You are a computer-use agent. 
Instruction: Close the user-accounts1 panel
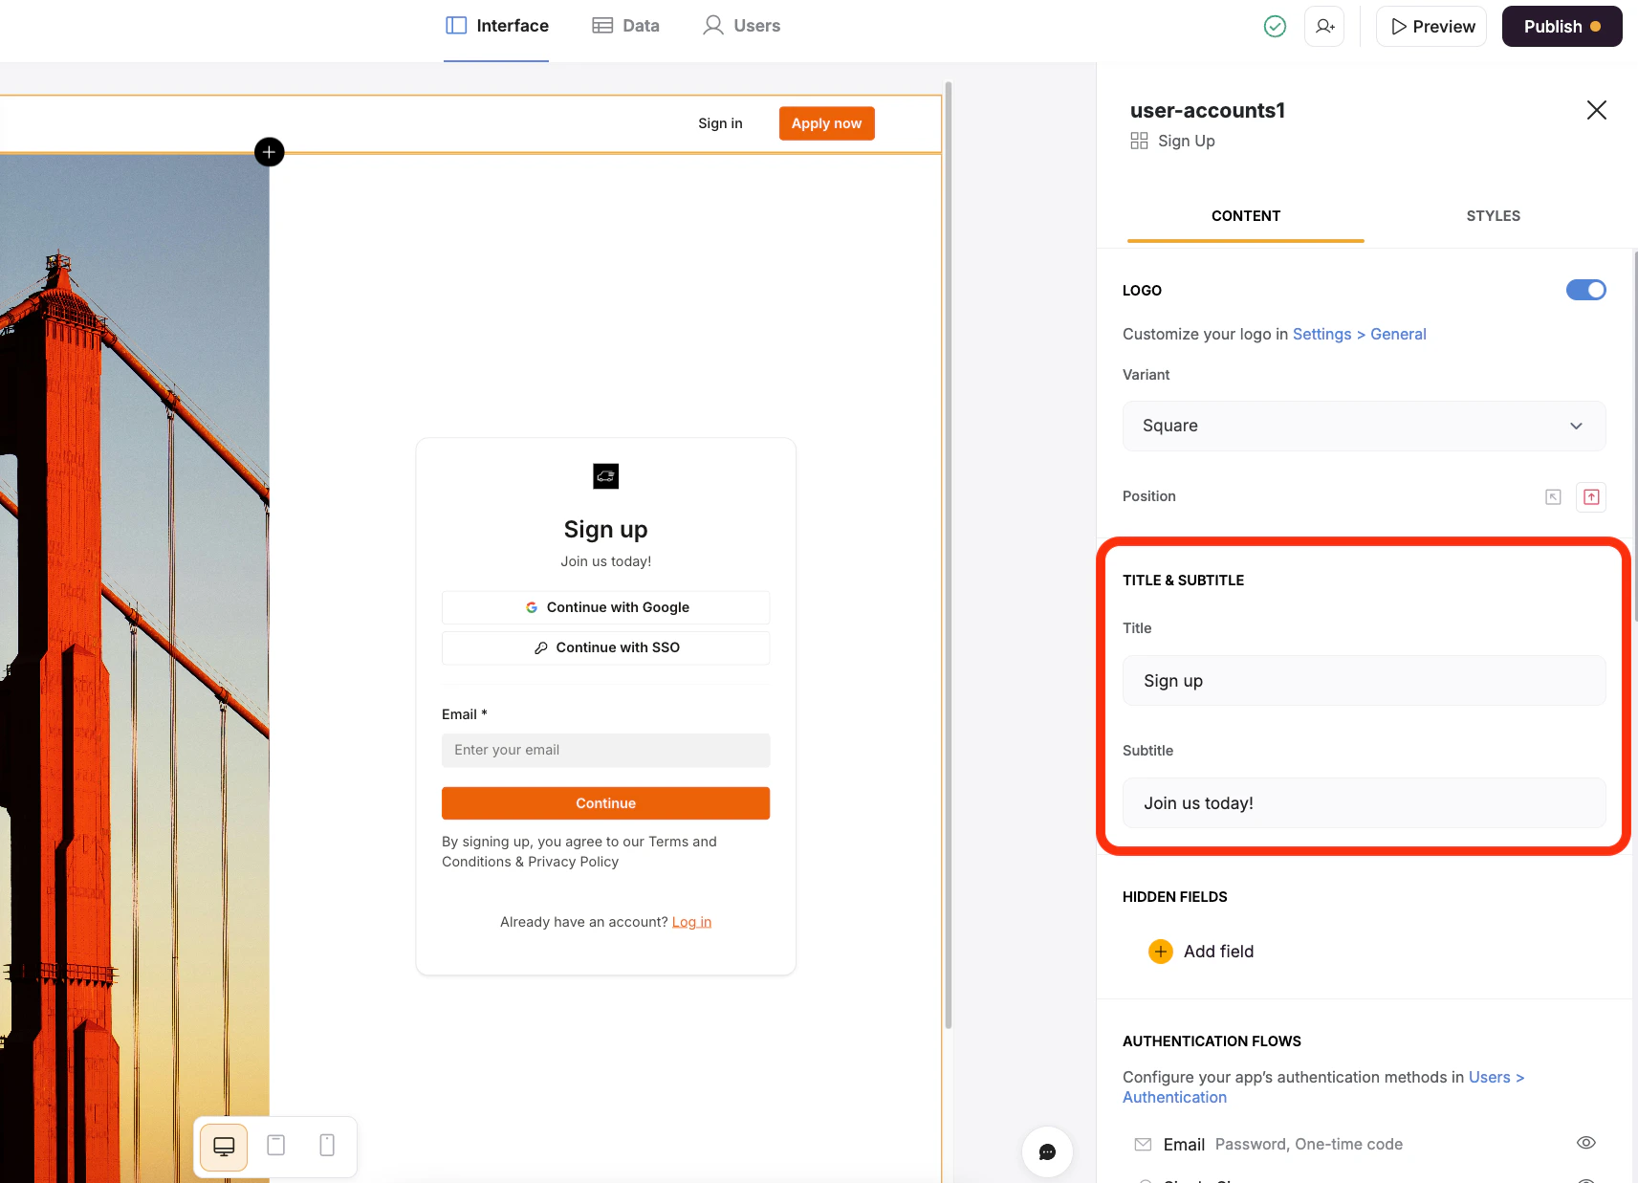point(1596,110)
